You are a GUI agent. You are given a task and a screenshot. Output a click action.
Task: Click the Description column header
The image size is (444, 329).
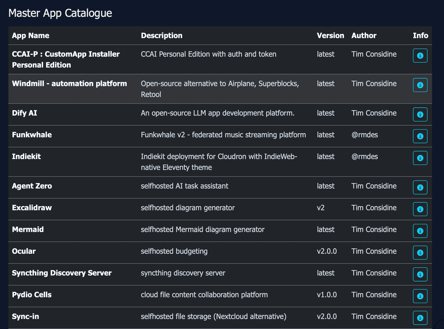[x=161, y=36]
